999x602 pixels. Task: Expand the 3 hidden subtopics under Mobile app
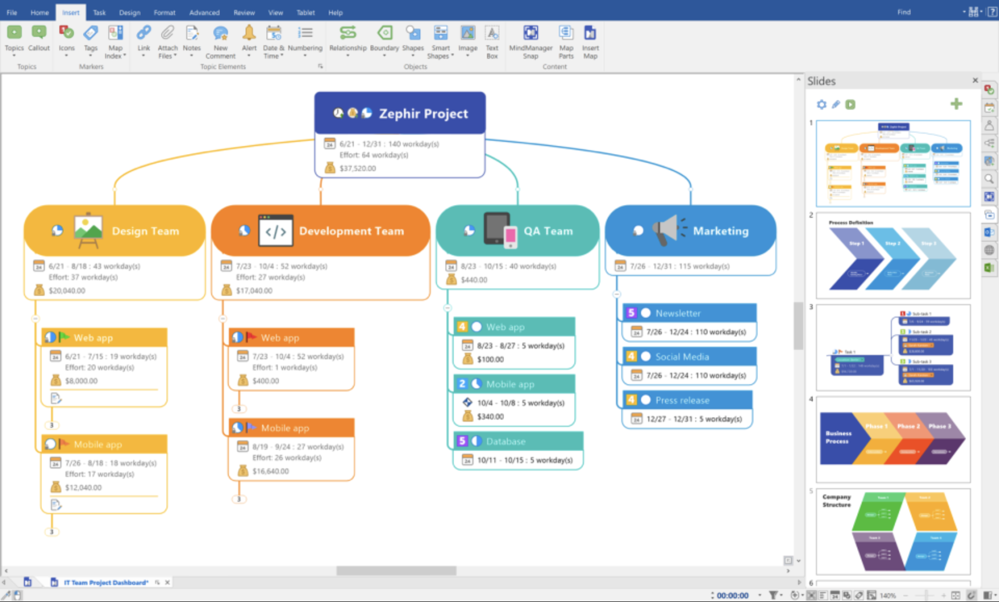tap(239, 499)
